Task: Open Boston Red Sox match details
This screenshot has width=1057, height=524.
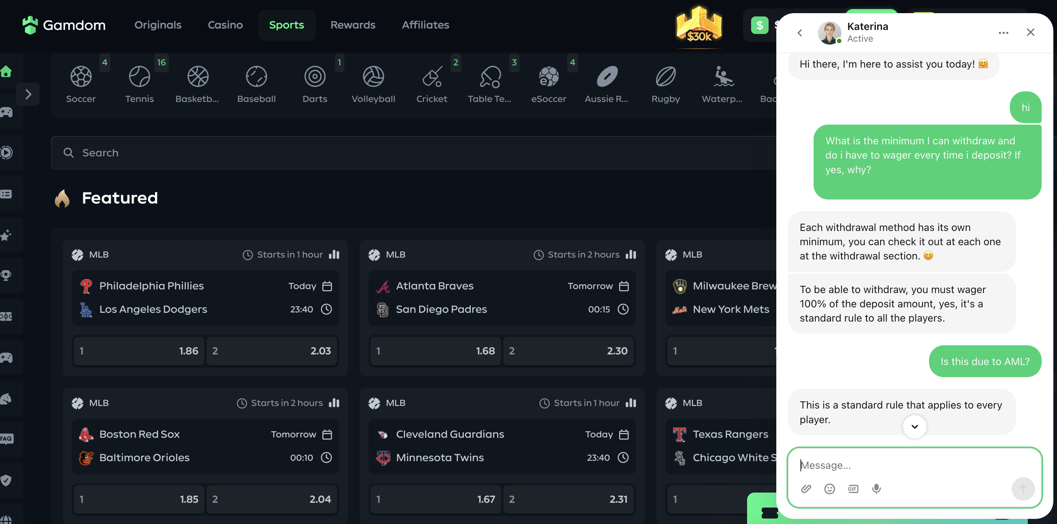Action: tap(205, 447)
